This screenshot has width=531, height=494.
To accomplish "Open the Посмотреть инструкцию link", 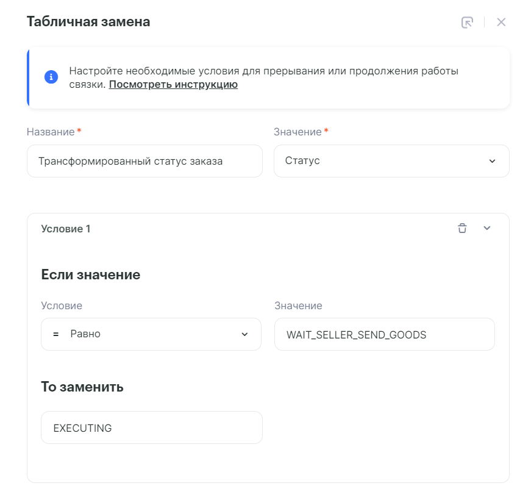I will (x=173, y=85).
